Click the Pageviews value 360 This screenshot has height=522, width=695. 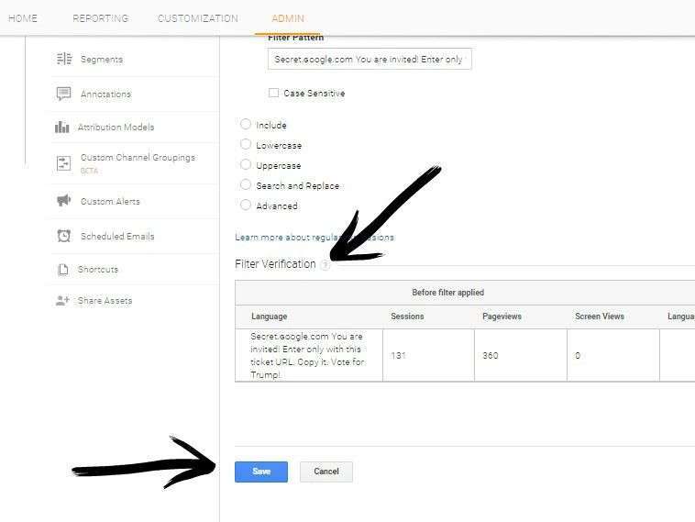(x=491, y=356)
